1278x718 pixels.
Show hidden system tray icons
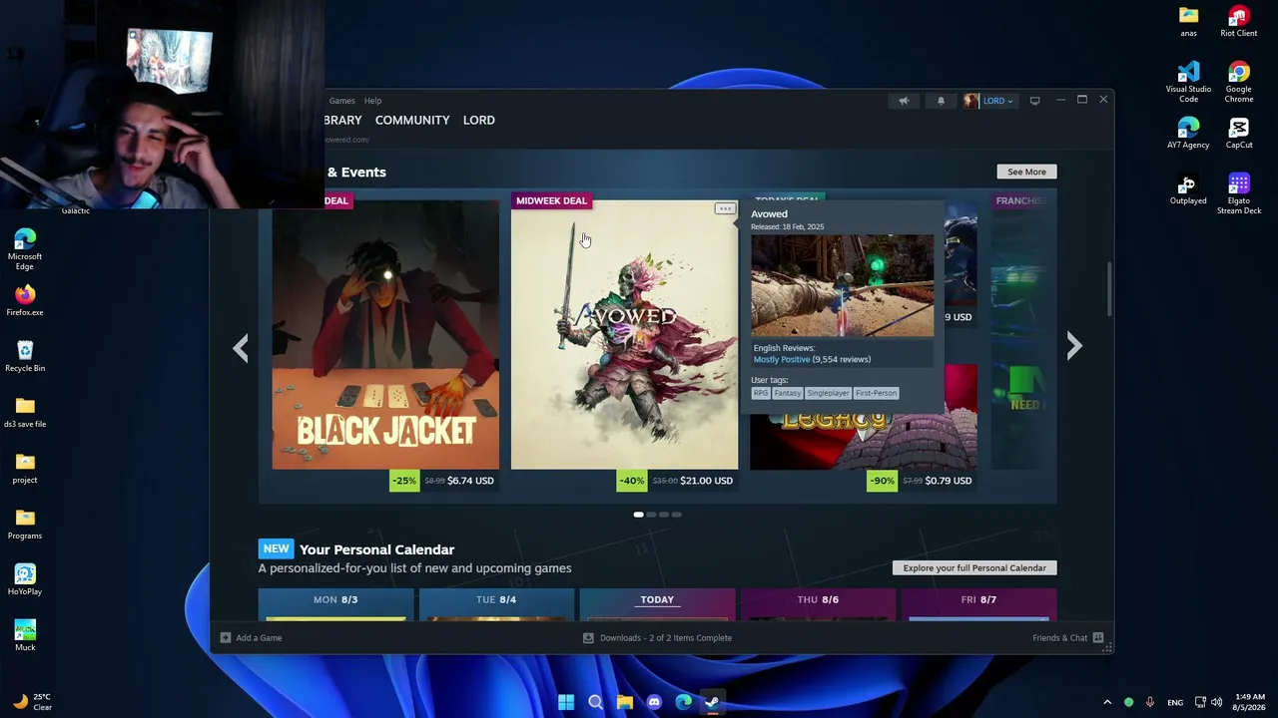click(1106, 702)
